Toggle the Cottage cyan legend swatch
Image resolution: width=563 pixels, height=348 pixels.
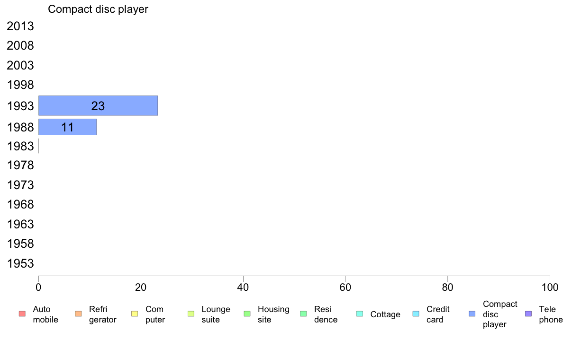coord(360,314)
